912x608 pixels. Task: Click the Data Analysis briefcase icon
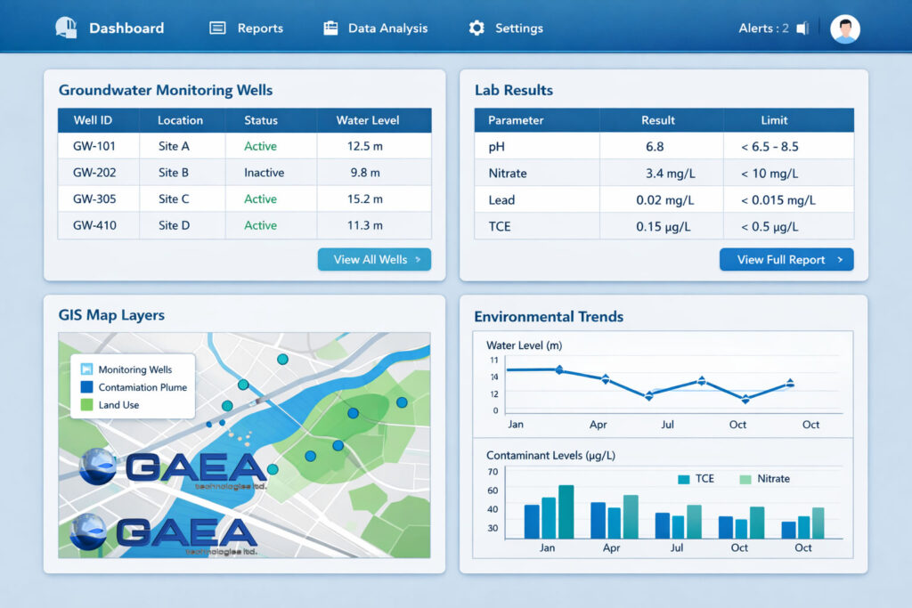point(330,28)
